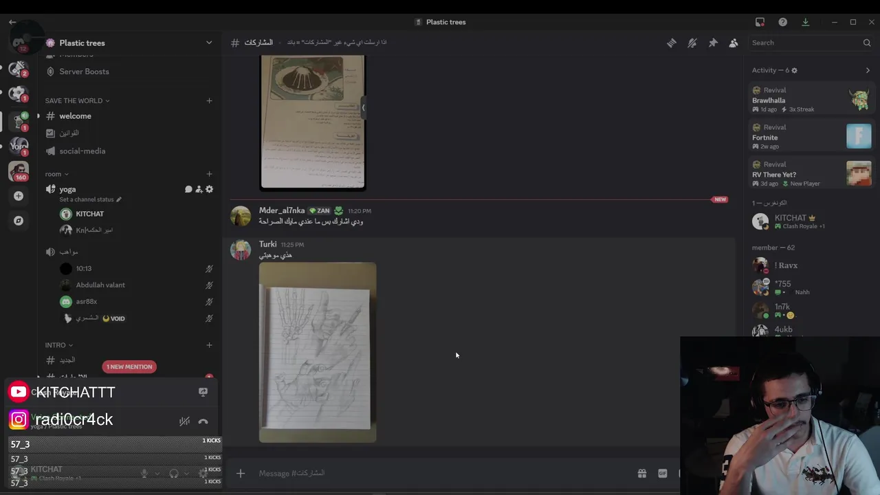The height and width of the screenshot is (495, 880).
Task: Open Plastic trees server dropdown
Action: [x=209, y=43]
